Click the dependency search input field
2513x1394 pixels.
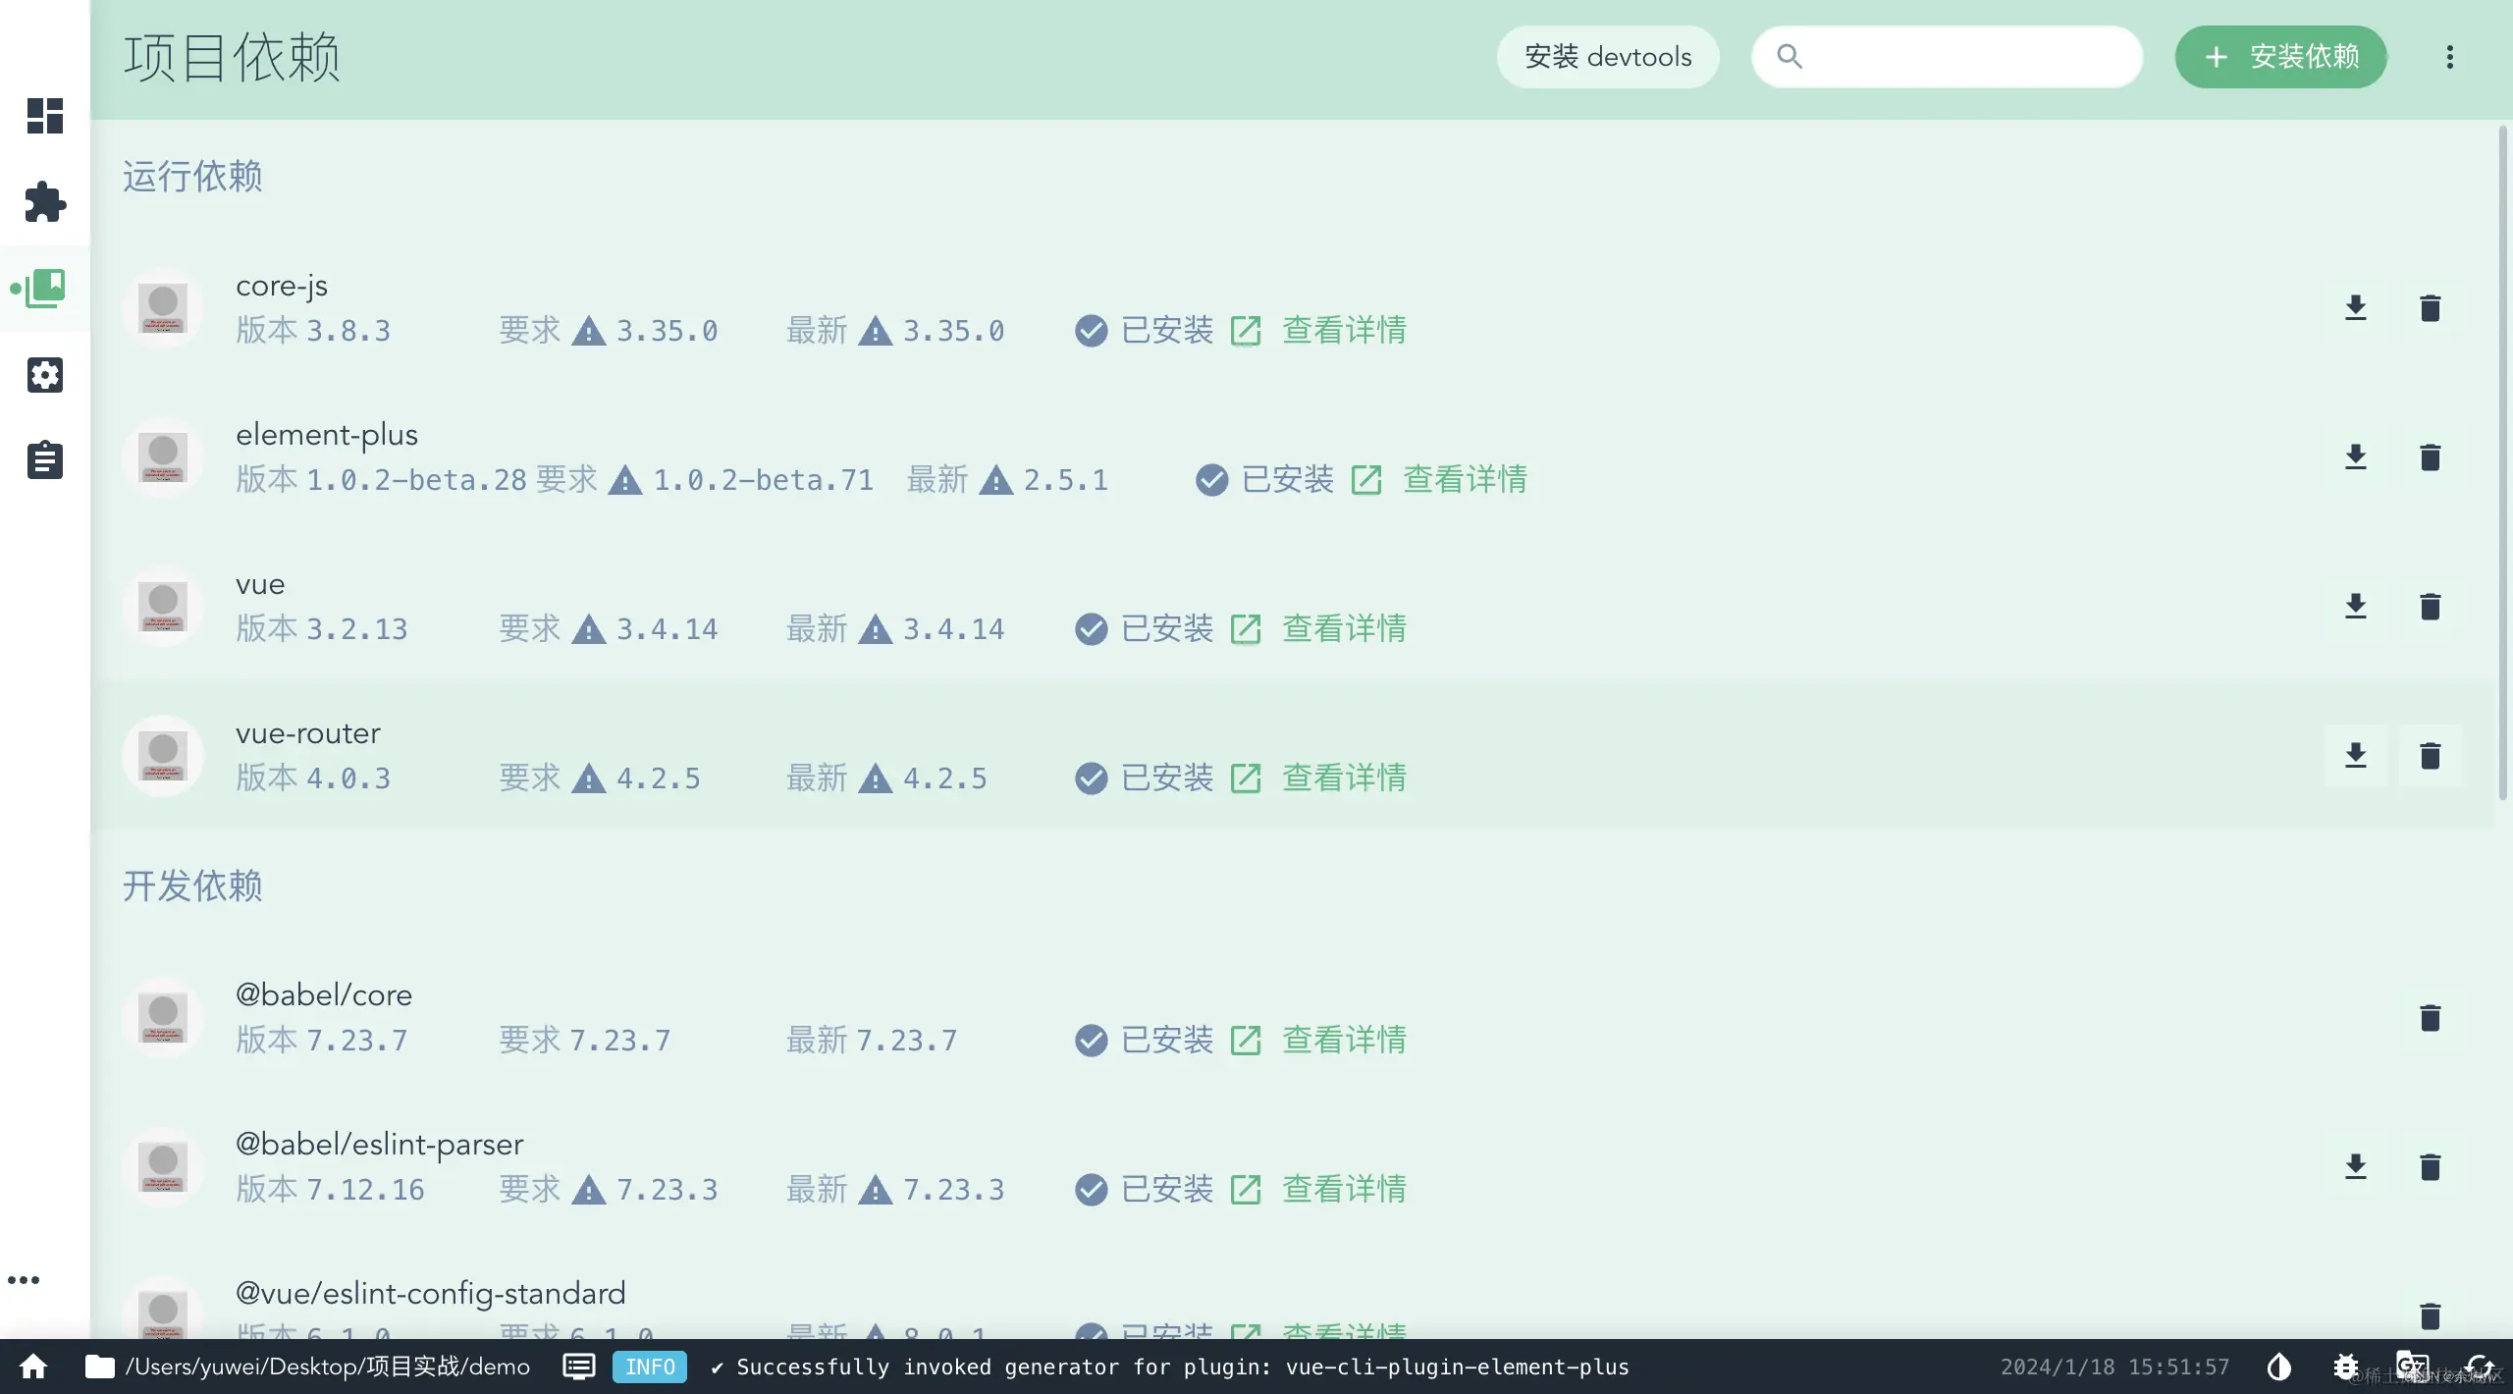click(x=1963, y=57)
